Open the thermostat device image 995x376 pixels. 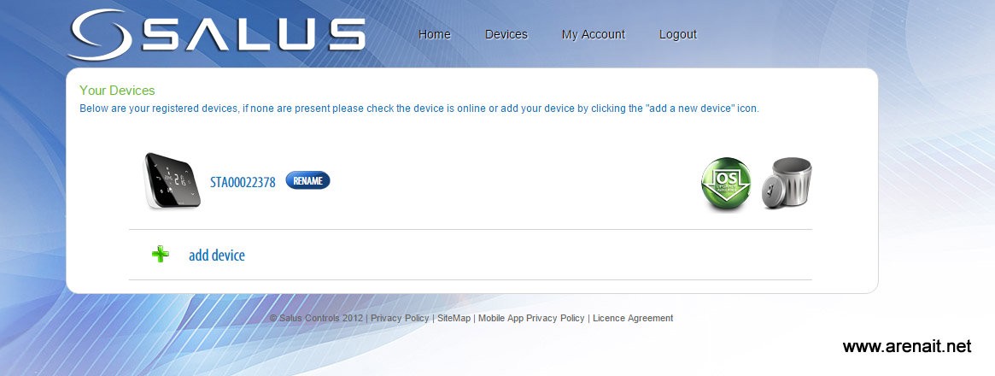pyautogui.click(x=173, y=180)
